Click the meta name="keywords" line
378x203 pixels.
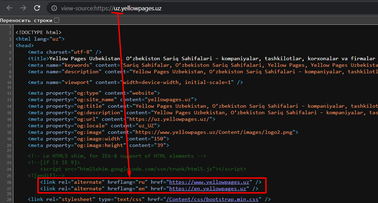(x=203, y=65)
